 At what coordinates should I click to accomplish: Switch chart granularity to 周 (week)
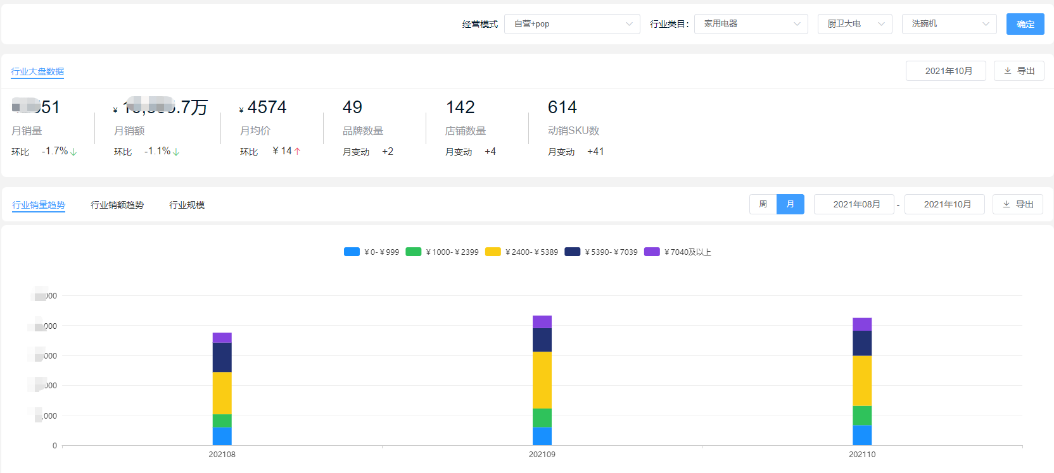(763, 204)
